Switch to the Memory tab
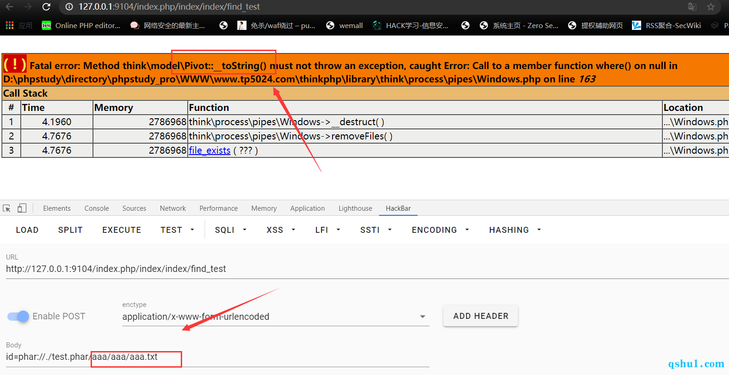Image resolution: width=729 pixels, height=375 pixels. 264,208
